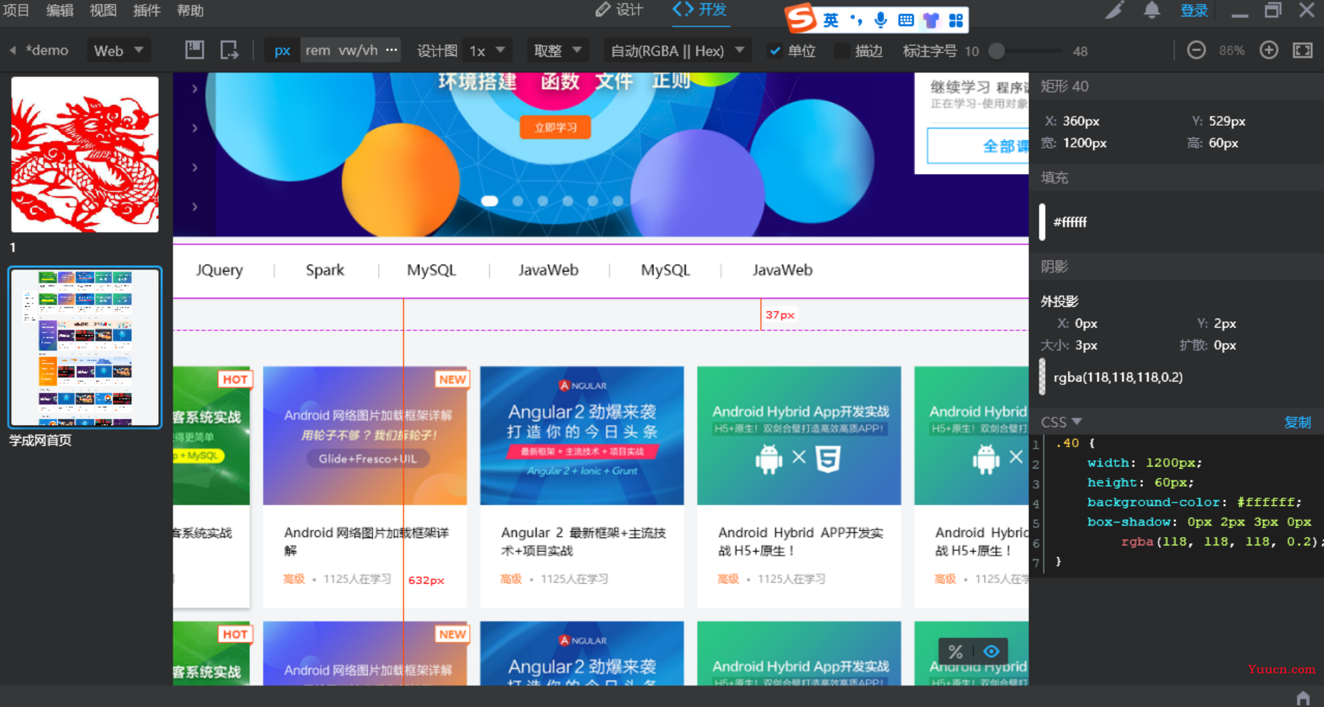The width and height of the screenshot is (1324, 707).
Task: Select the red dragon artboard thumbnail
Action: click(85, 154)
